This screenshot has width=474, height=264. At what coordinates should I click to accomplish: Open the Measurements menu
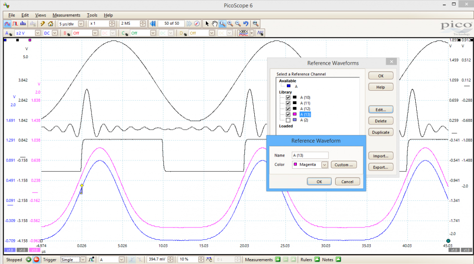[66, 15]
